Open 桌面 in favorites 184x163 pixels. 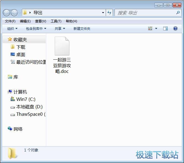coord(21,55)
